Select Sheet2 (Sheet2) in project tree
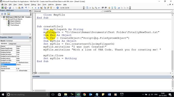Image resolution: width=174 pixels, height=97 pixels. (15, 23)
